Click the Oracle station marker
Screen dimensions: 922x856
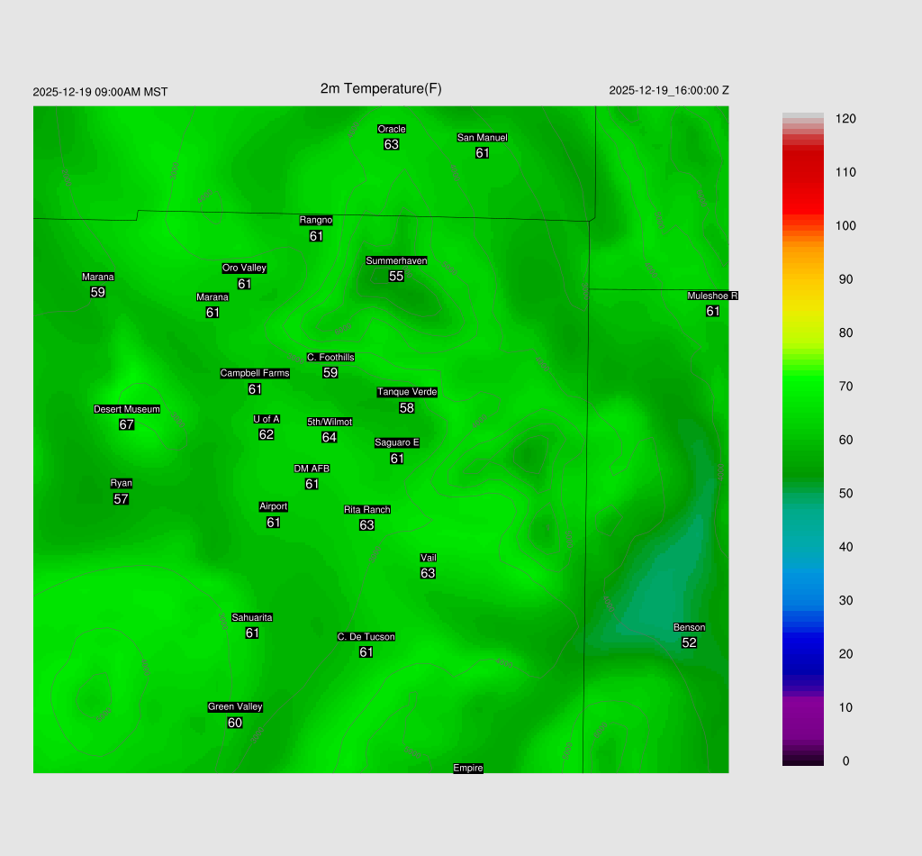coord(391,130)
